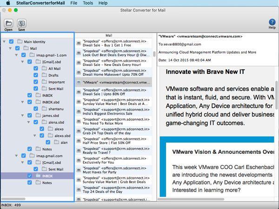Viewport: 279px width, 209px height.
Task: Open the Help question mark icon
Action: tap(272, 22)
